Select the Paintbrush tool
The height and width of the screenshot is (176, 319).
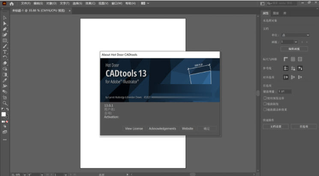click(x=5, y=46)
